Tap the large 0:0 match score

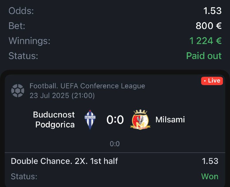pos(115,119)
